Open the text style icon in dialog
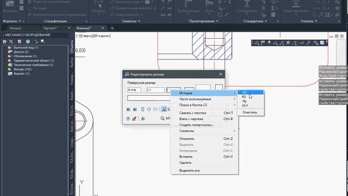The image size is (348, 196). click(143, 119)
